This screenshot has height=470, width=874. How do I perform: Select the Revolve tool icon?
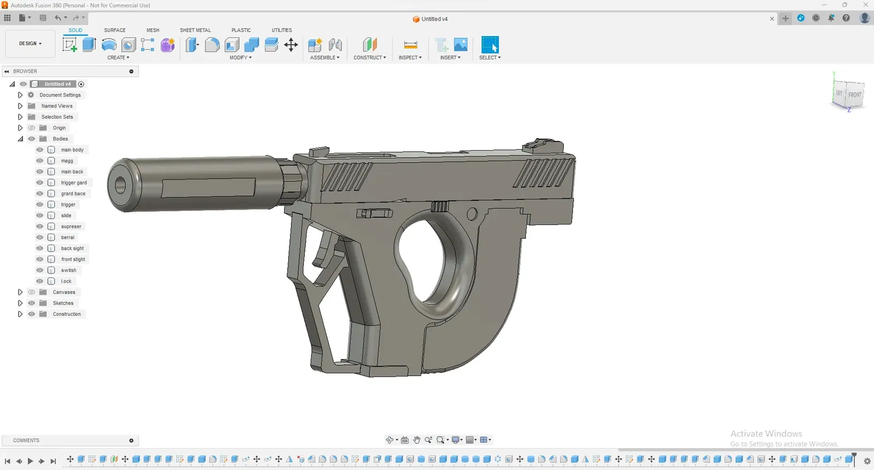(x=109, y=45)
